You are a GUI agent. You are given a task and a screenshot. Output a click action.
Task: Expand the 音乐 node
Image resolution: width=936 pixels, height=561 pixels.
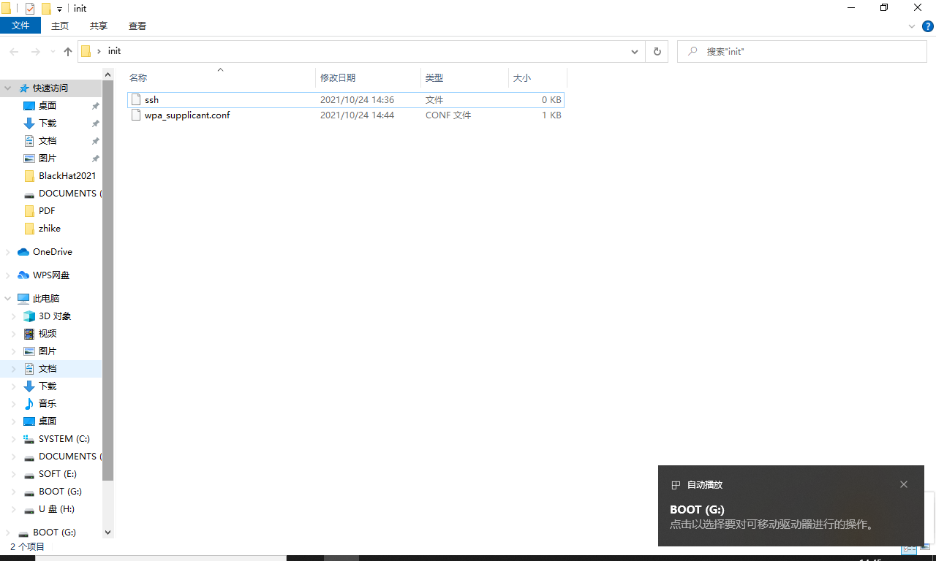point(13,404)
